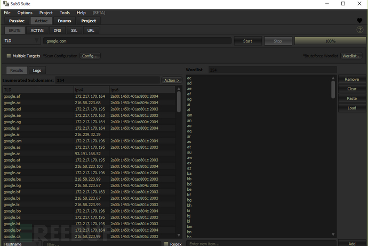Switch to the Passive tab
Image resolution: width=368 pixels, height=246 pixels.
17,21
